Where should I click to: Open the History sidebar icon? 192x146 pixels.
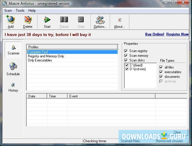(x=13, y=85)
